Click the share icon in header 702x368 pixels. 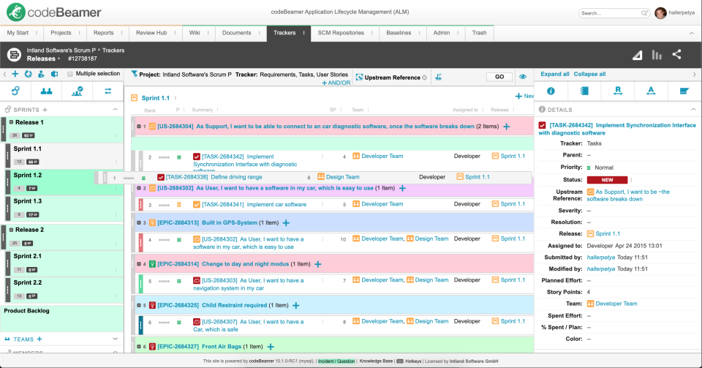tap(676, 54)
